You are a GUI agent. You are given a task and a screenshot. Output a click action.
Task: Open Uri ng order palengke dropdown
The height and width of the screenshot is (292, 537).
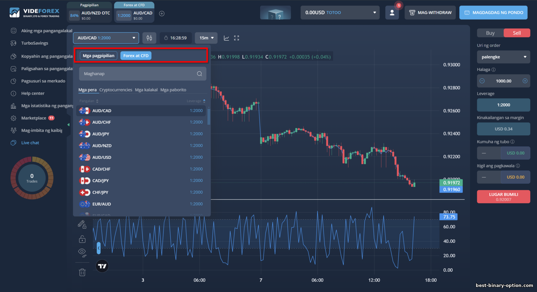[x=503, y=57]
